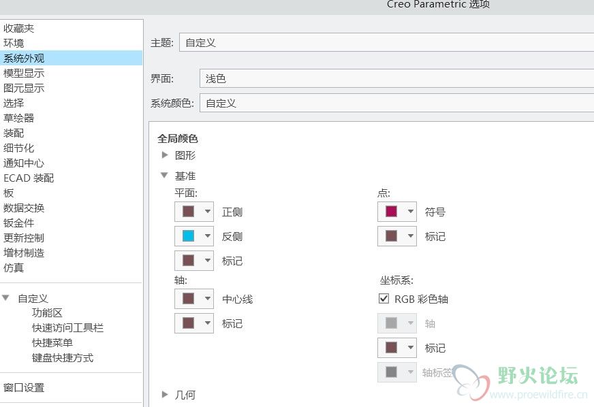
Task: Open 装配 settings
Action: (x=14, y=133)
